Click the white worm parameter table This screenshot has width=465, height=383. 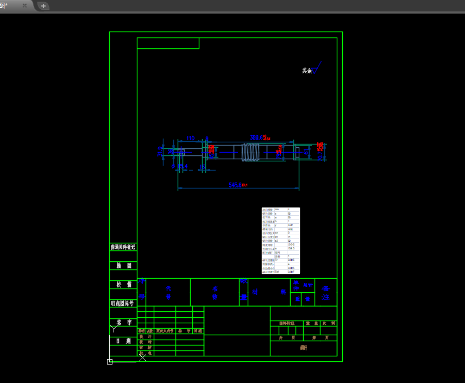[x=280, y=241]
